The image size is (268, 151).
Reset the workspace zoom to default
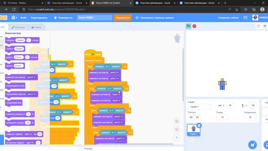[177, 138]
